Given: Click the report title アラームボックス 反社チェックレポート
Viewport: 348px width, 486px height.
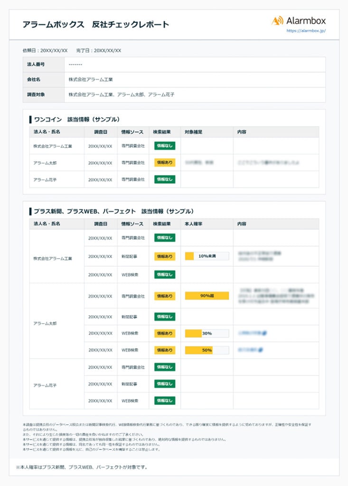Looking at the screenshot, I should (x=95, y=25).
